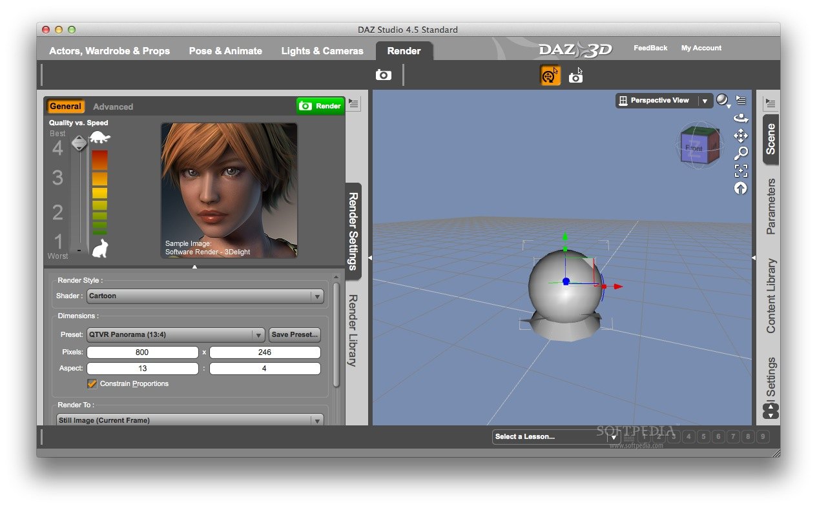The width and height of the screenshot is (817, 508).
Task: Click the right side tabs scroll down arrow
Action: pos(771,415)
